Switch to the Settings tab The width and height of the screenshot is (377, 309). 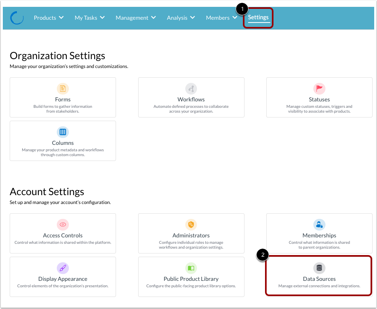258,17
